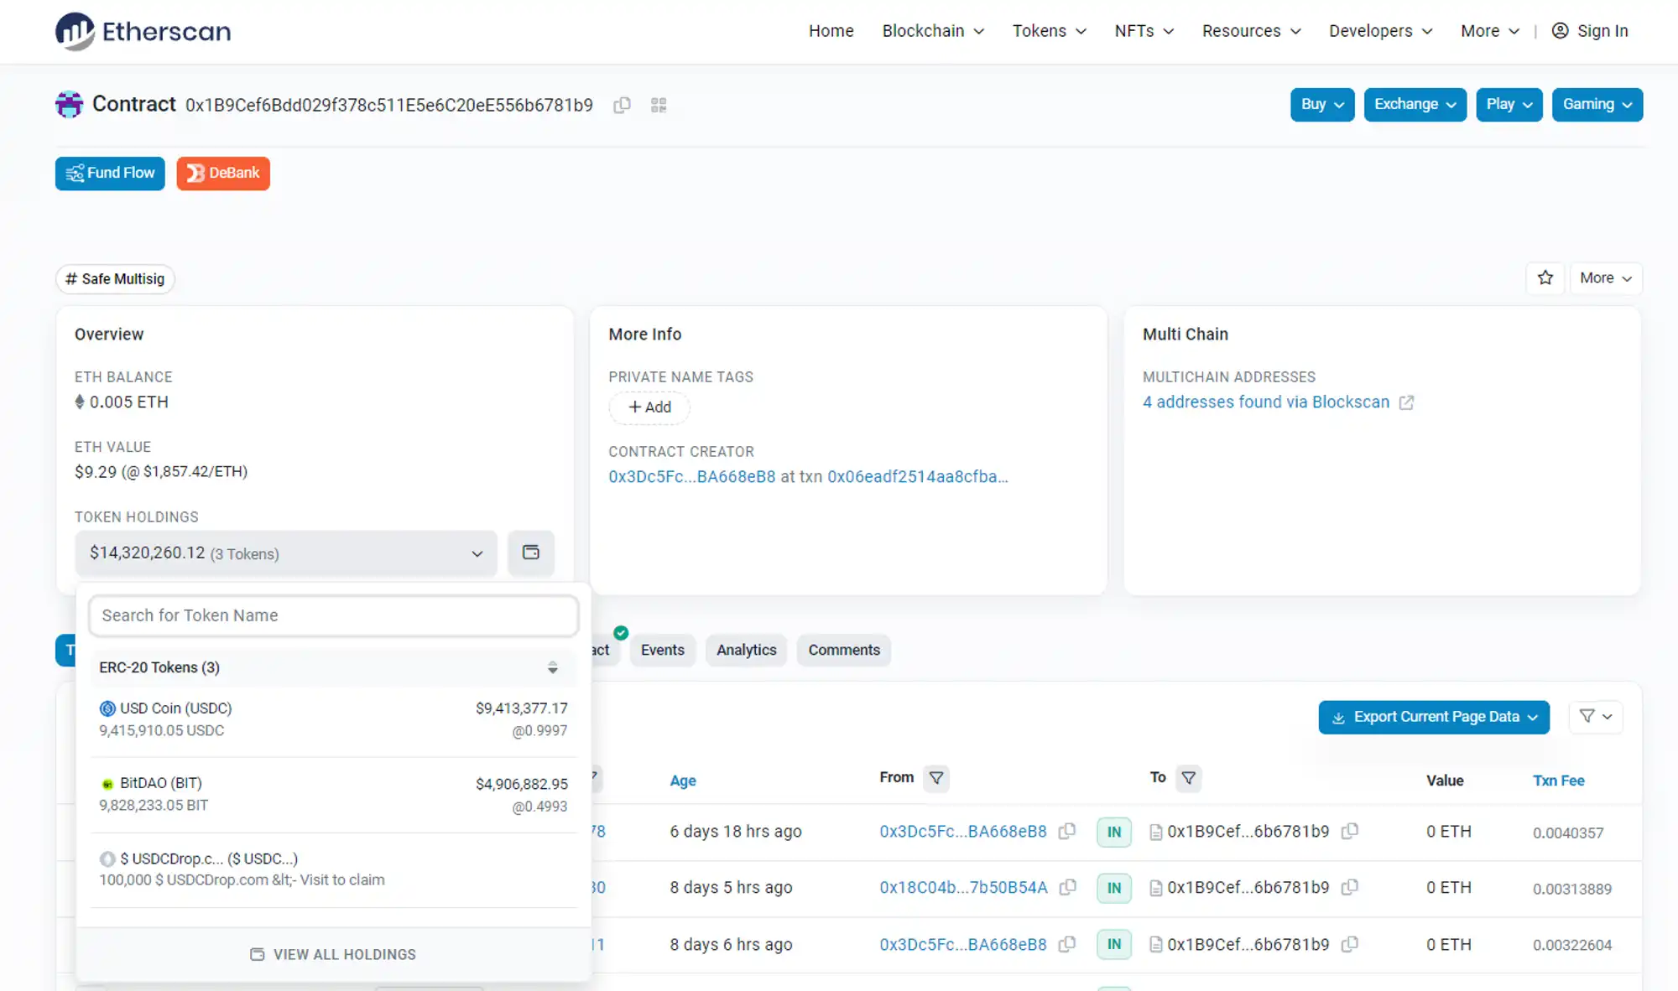Click the USDCDrop token icon

[107, 859]
